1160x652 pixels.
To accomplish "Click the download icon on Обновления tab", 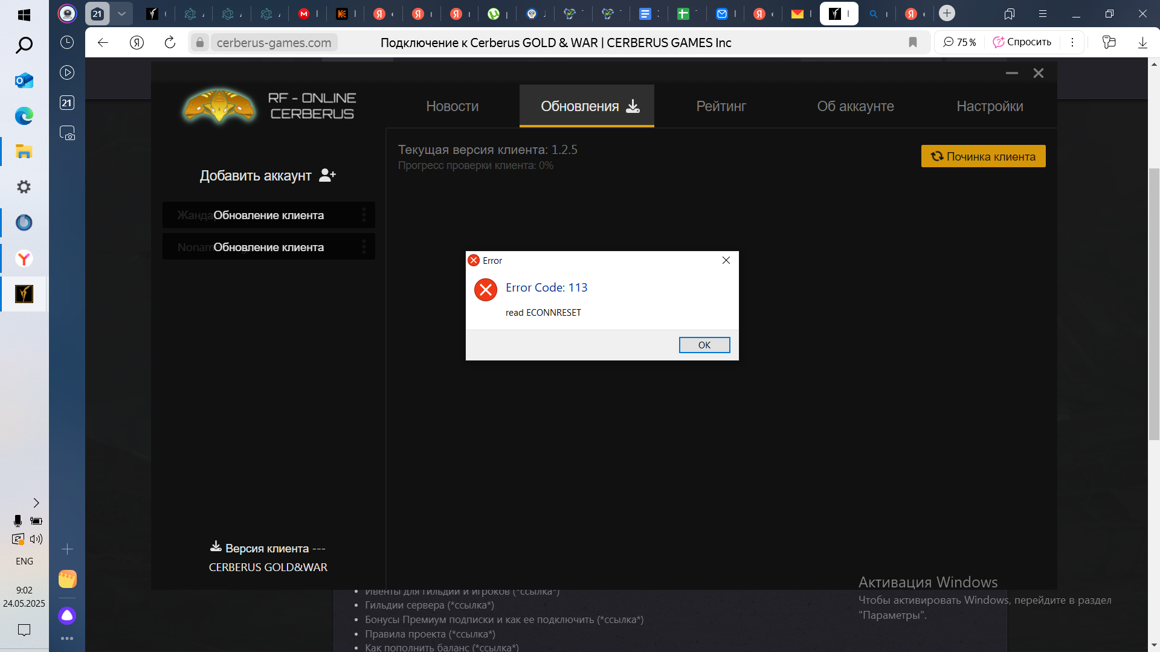I will coord(633,106).
